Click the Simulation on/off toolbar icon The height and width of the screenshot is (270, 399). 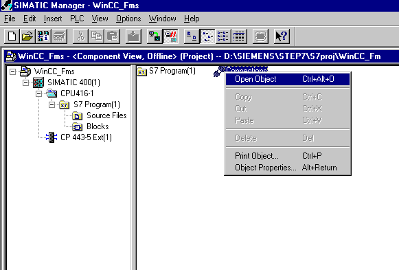tap(260, 36)
